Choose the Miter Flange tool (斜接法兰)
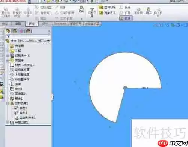The image size is (188, 147). (43, 13)
